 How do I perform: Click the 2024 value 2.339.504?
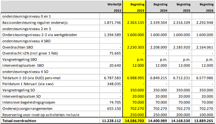tap(158, 23)
